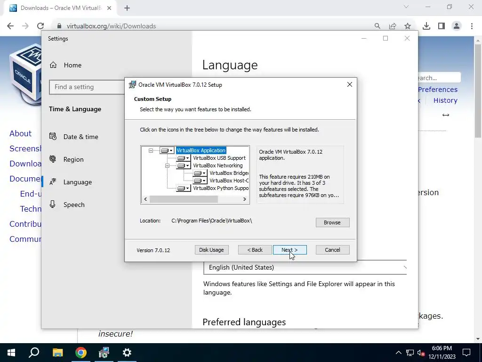Click the site width toggle arrows icon

[446, 115]
